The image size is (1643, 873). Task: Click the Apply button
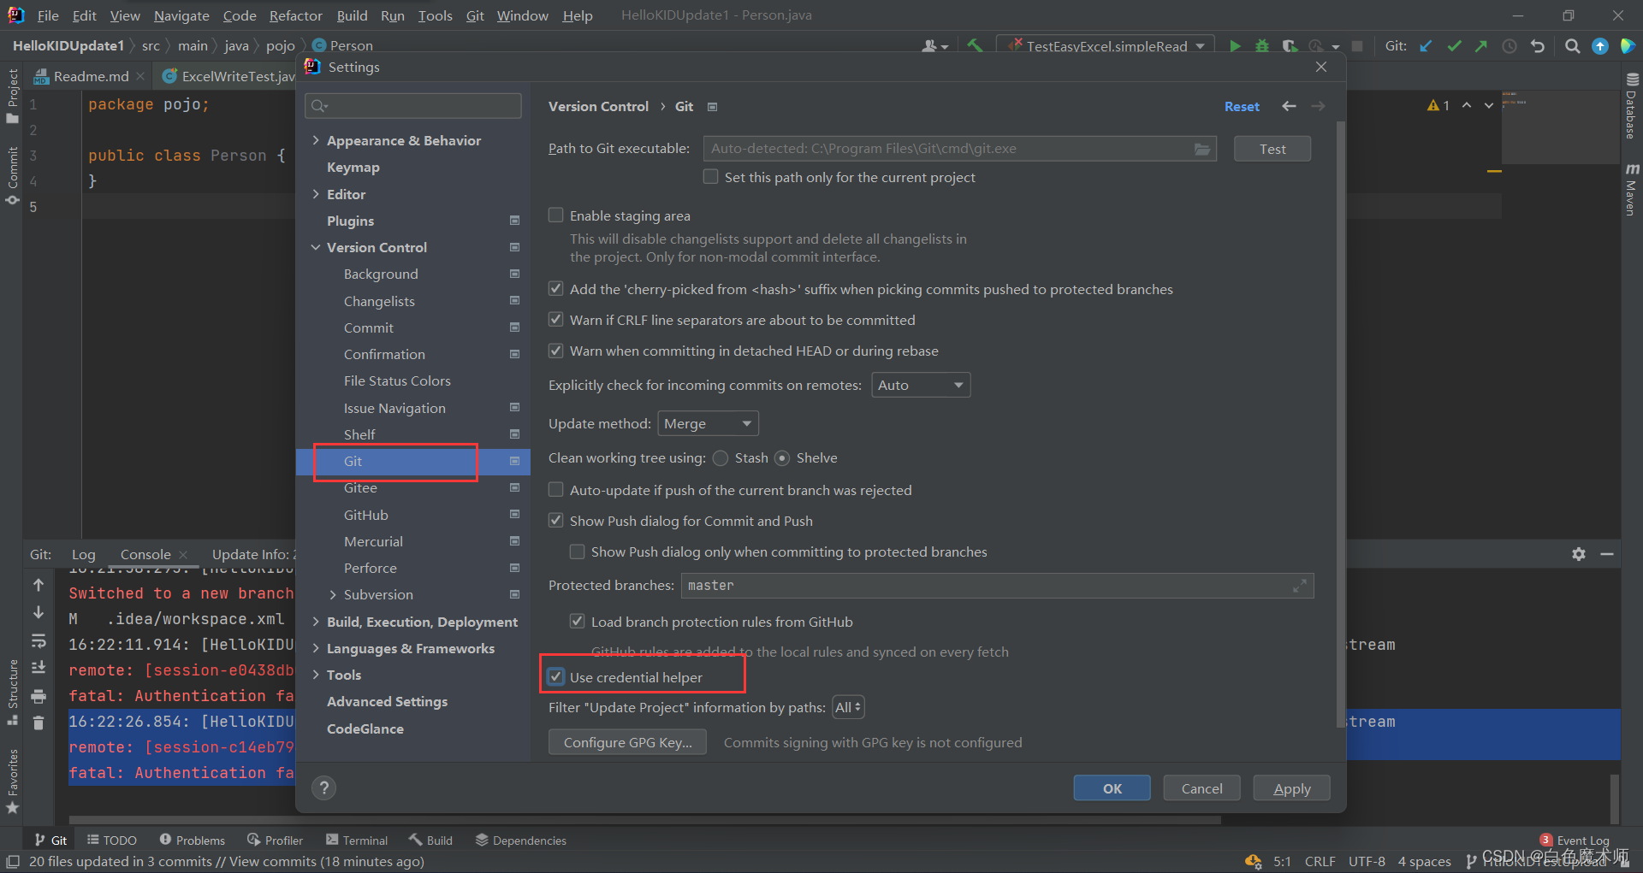click(x=1291, y=788)
